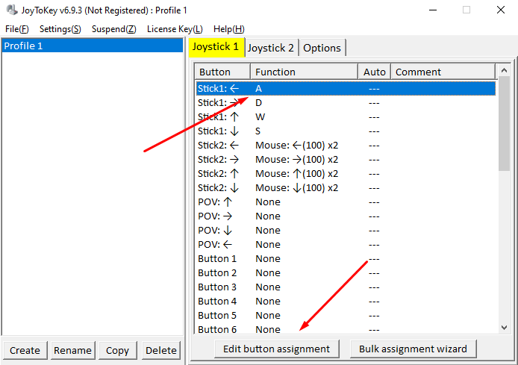Select the Button 4 row
Image resolution: width=518 pixels, height=365 pixels.
pos(346,302)
